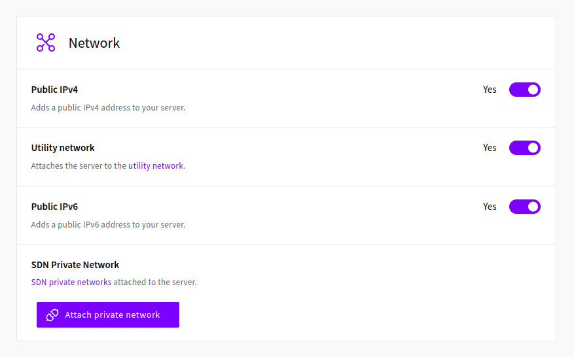The image size is (574, 357).
Task: Toggle off the Public IPv4 switch
Action: (524, 90)
